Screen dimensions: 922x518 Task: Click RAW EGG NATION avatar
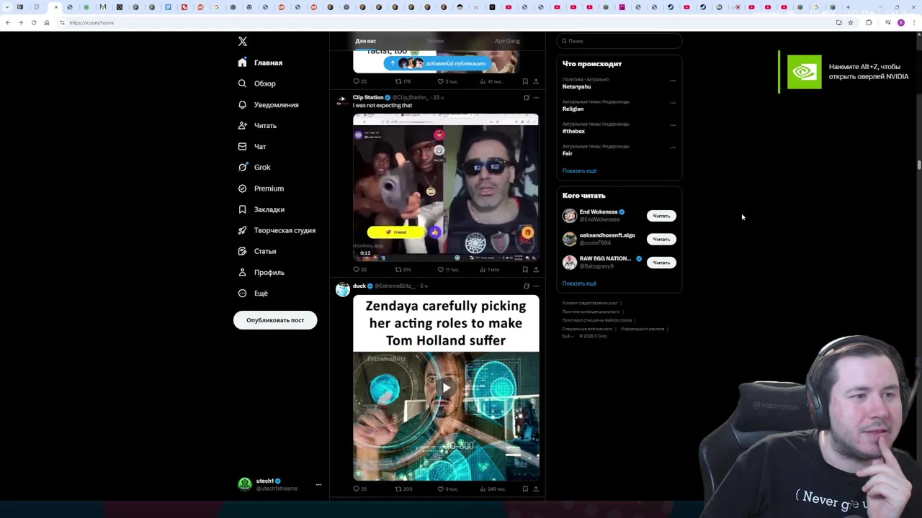570,262
